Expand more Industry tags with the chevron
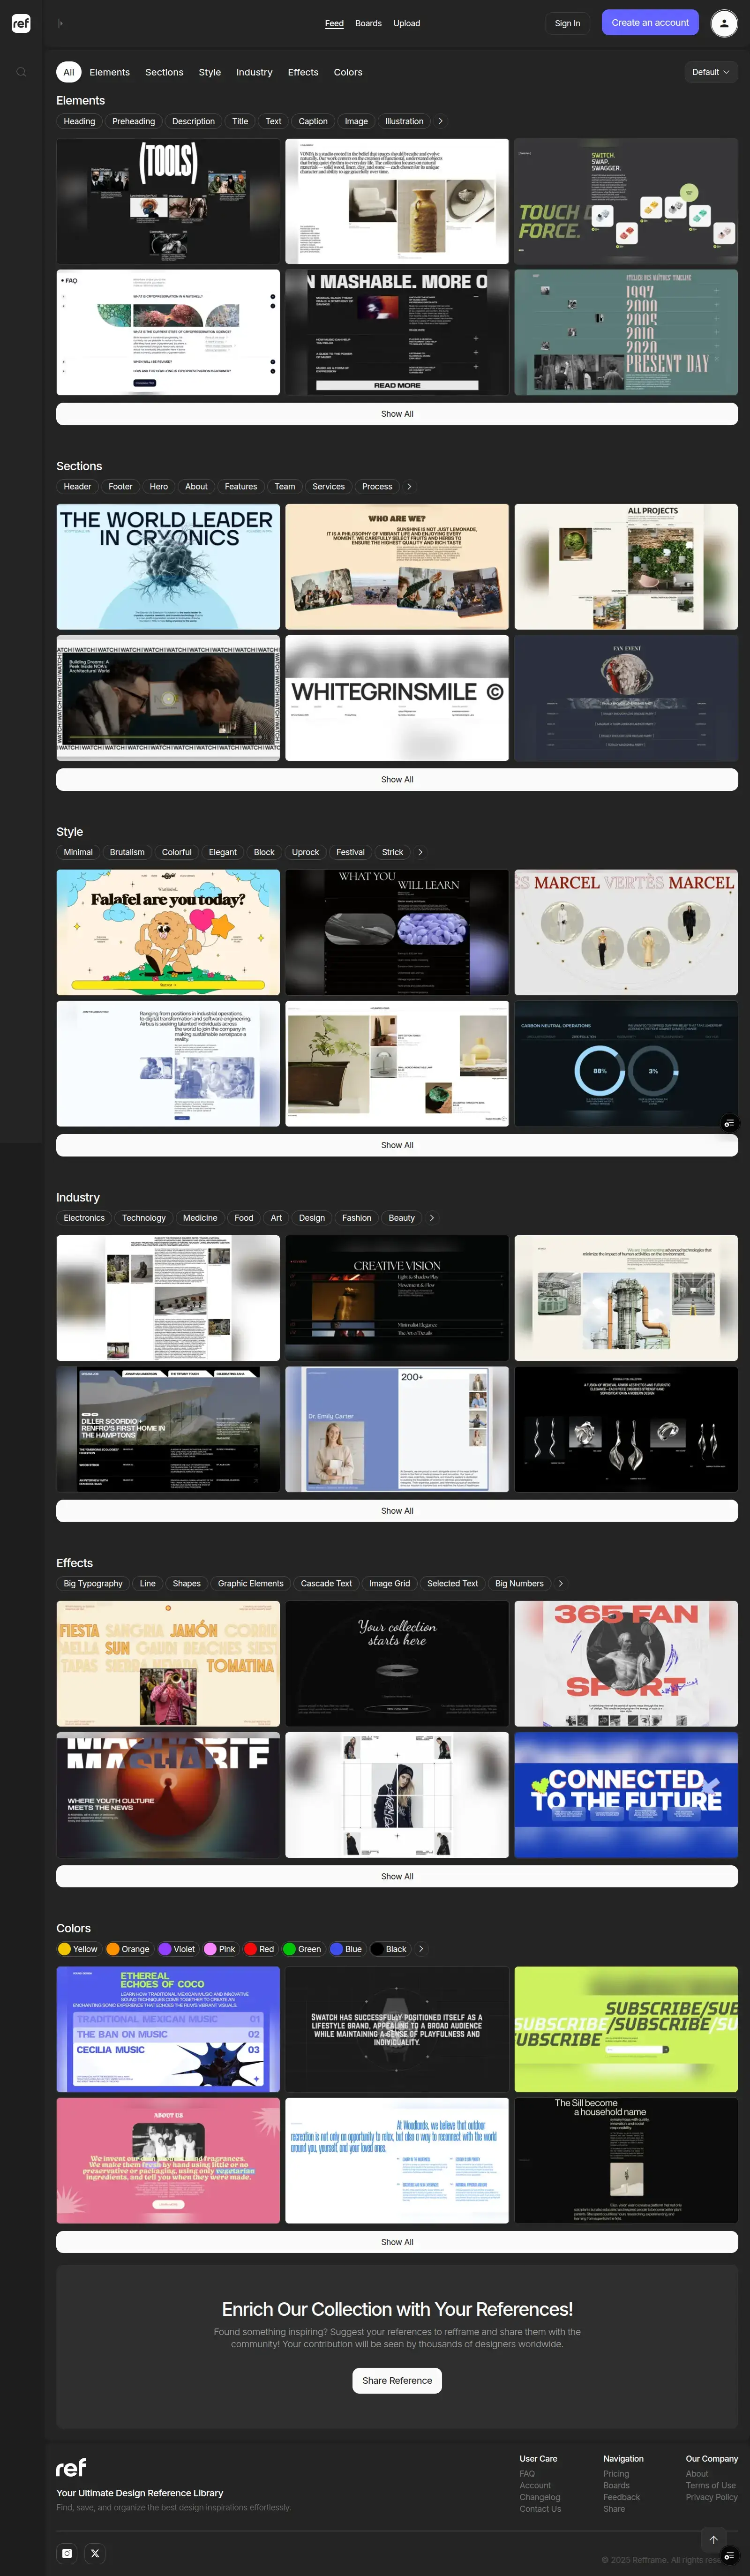Screen dimensions: 750x2576 [432, 1217]
